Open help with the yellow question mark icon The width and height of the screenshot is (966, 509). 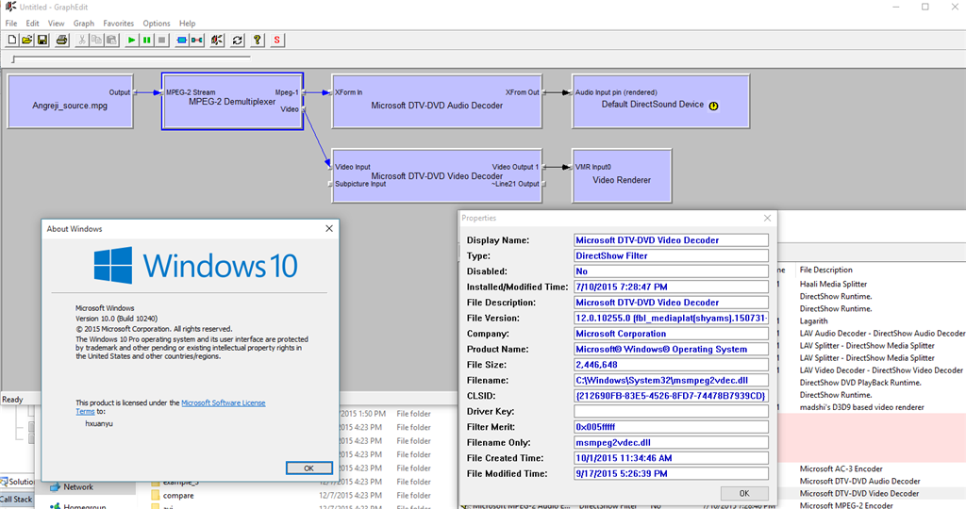[258, 40]
